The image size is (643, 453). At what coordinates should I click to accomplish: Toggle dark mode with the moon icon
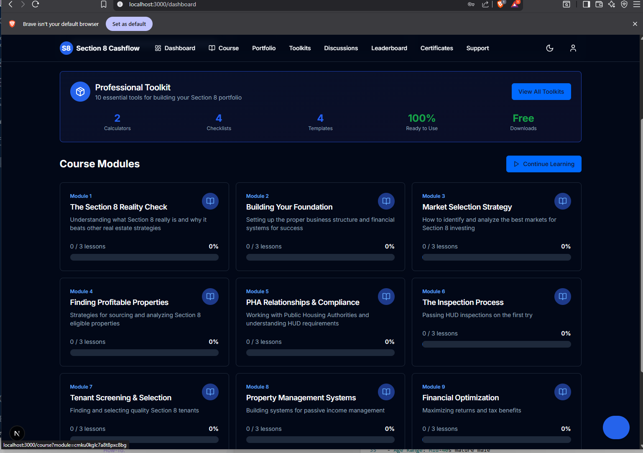point(549,48)
